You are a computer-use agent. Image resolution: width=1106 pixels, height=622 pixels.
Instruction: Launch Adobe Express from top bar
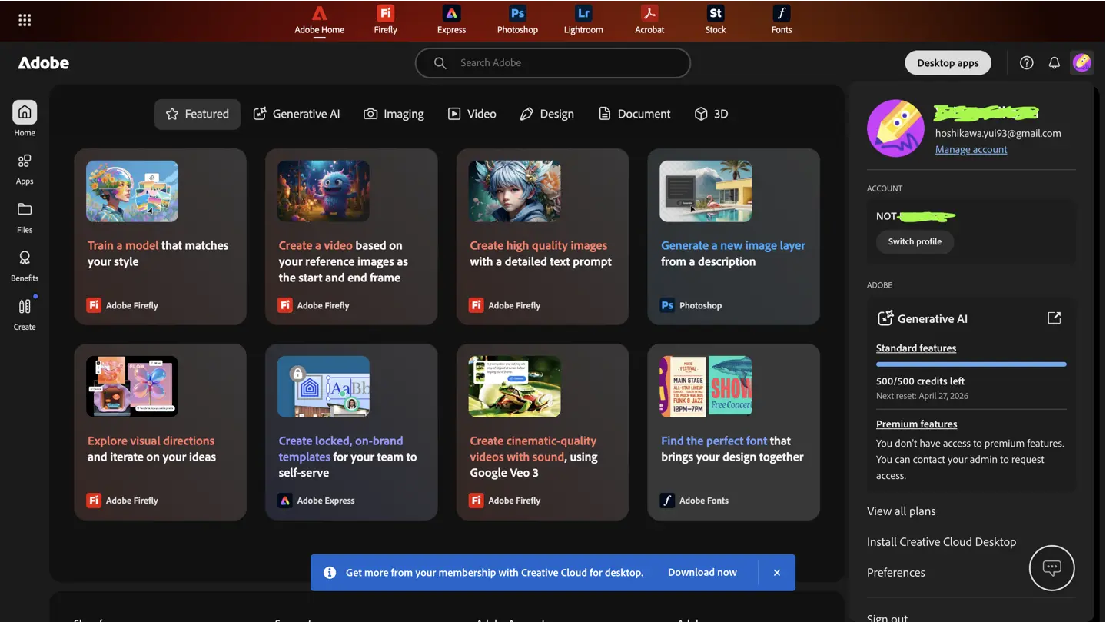point(451,20)
